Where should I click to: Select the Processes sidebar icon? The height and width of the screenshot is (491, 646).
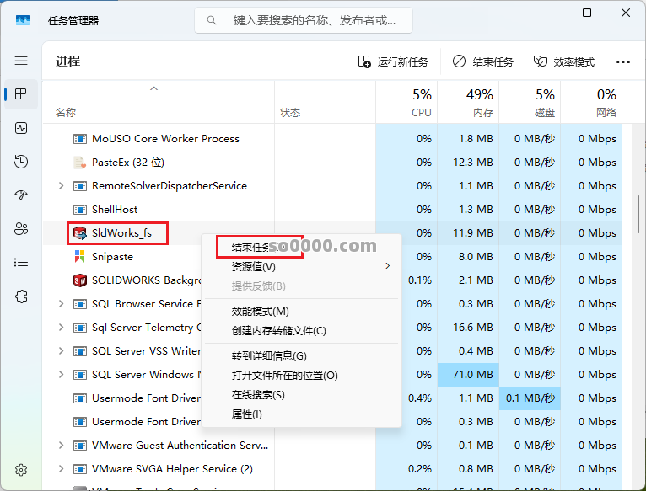coord(21,94)
